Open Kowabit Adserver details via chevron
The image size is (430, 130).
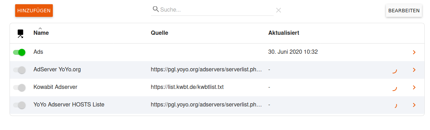click(414, 87)
